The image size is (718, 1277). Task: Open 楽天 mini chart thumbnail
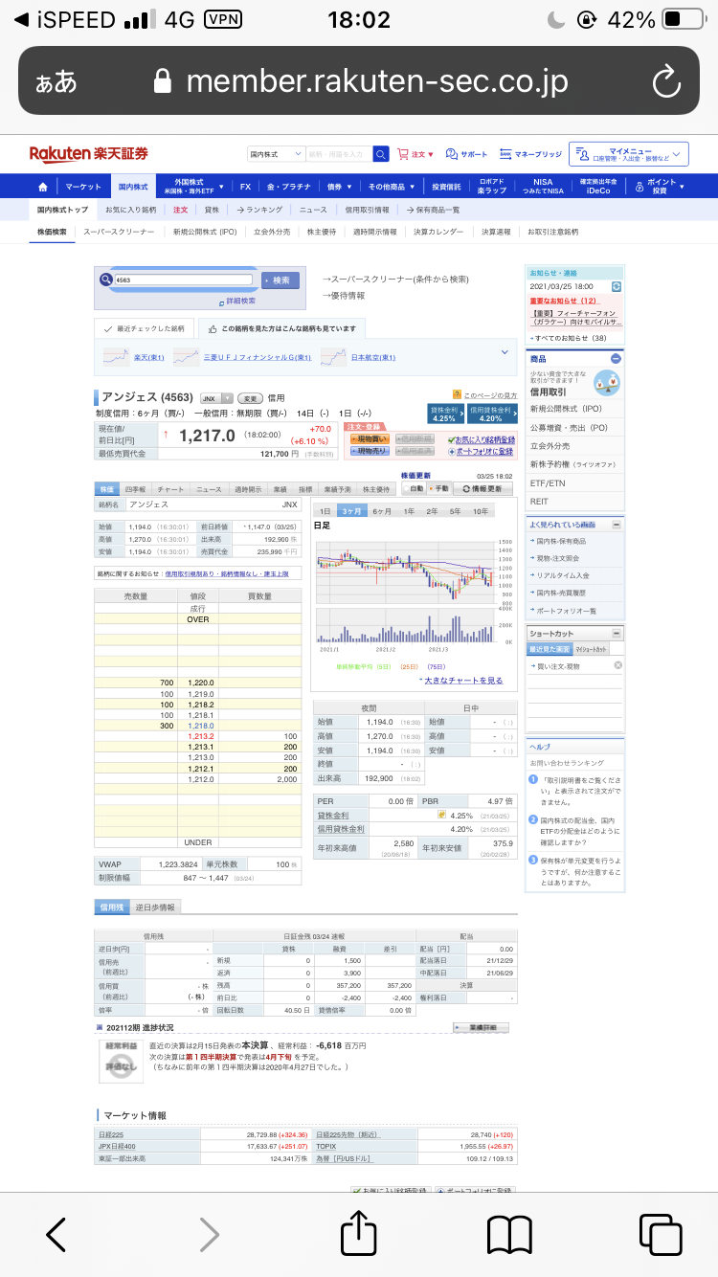[117, 356]
